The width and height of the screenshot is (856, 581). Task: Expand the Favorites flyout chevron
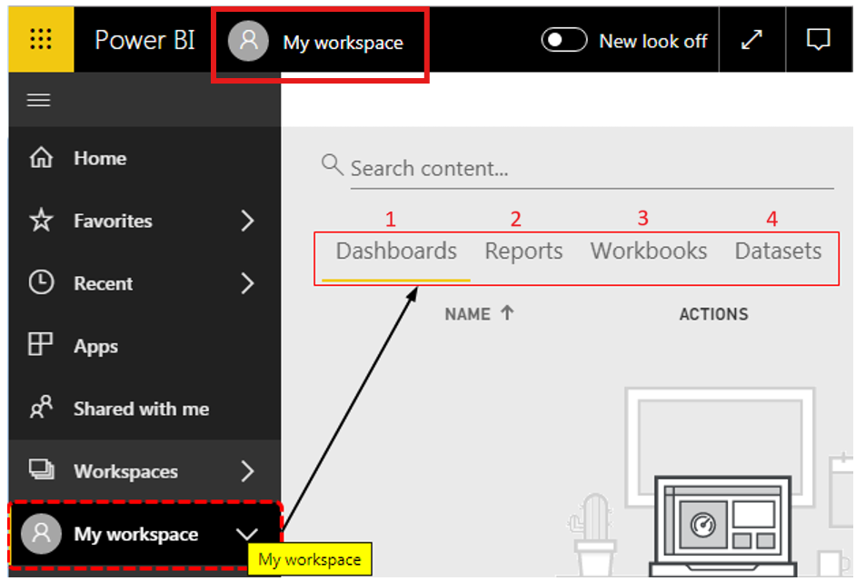click(x=248, y=221)
